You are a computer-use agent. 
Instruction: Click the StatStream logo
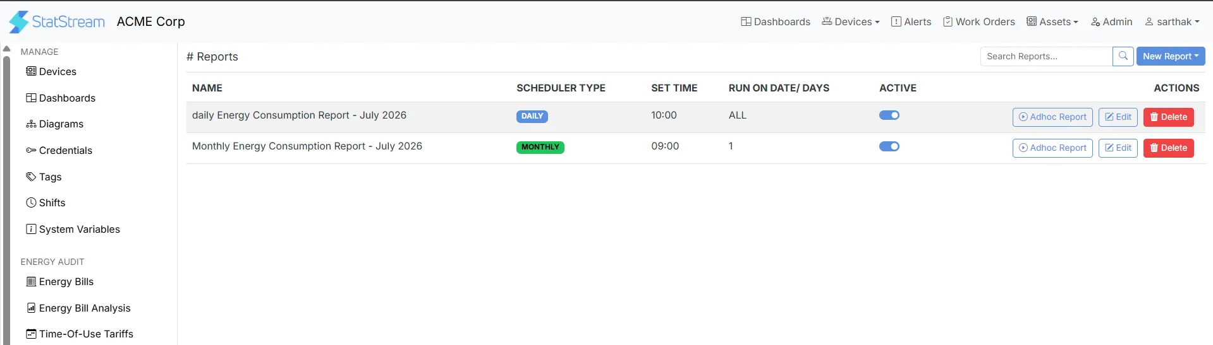click(57, 21)
